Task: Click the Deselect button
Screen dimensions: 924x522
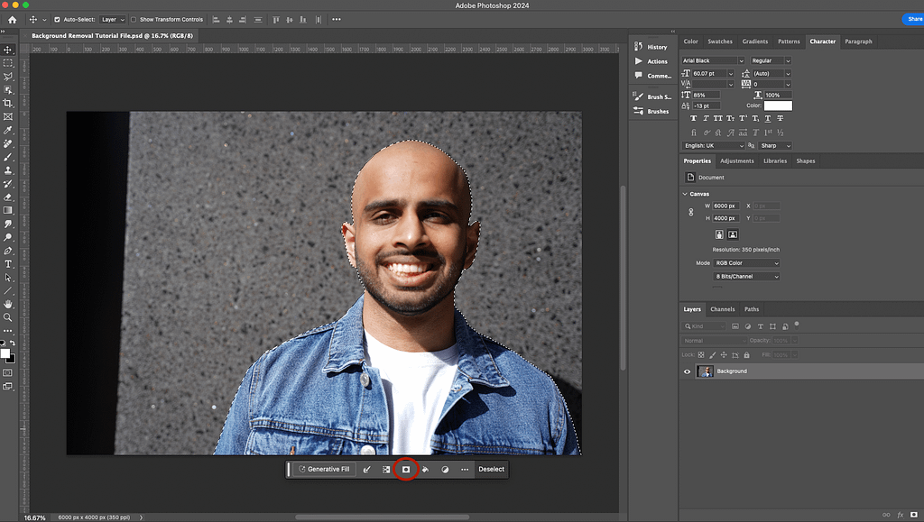Action: pyautogui.click(x=491, y=470)
